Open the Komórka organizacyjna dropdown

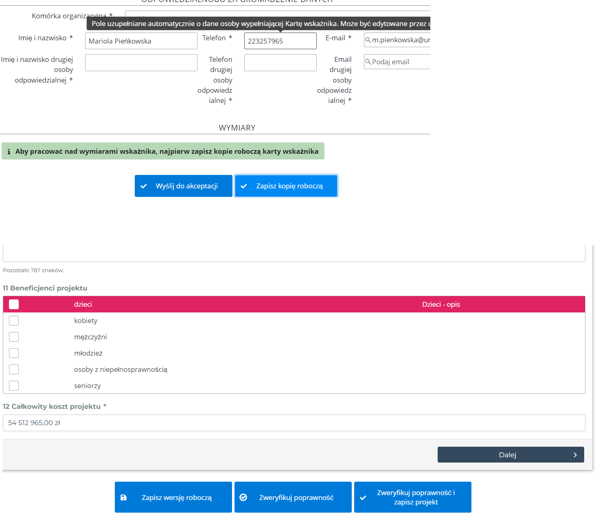coord(277,14)
